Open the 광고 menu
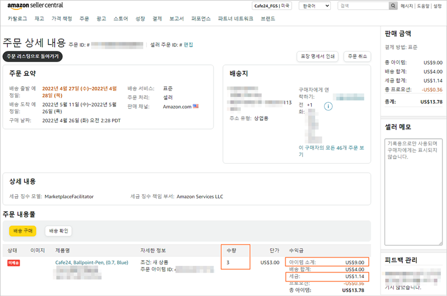This screenshot has height=296, width=447. point(101,19)
